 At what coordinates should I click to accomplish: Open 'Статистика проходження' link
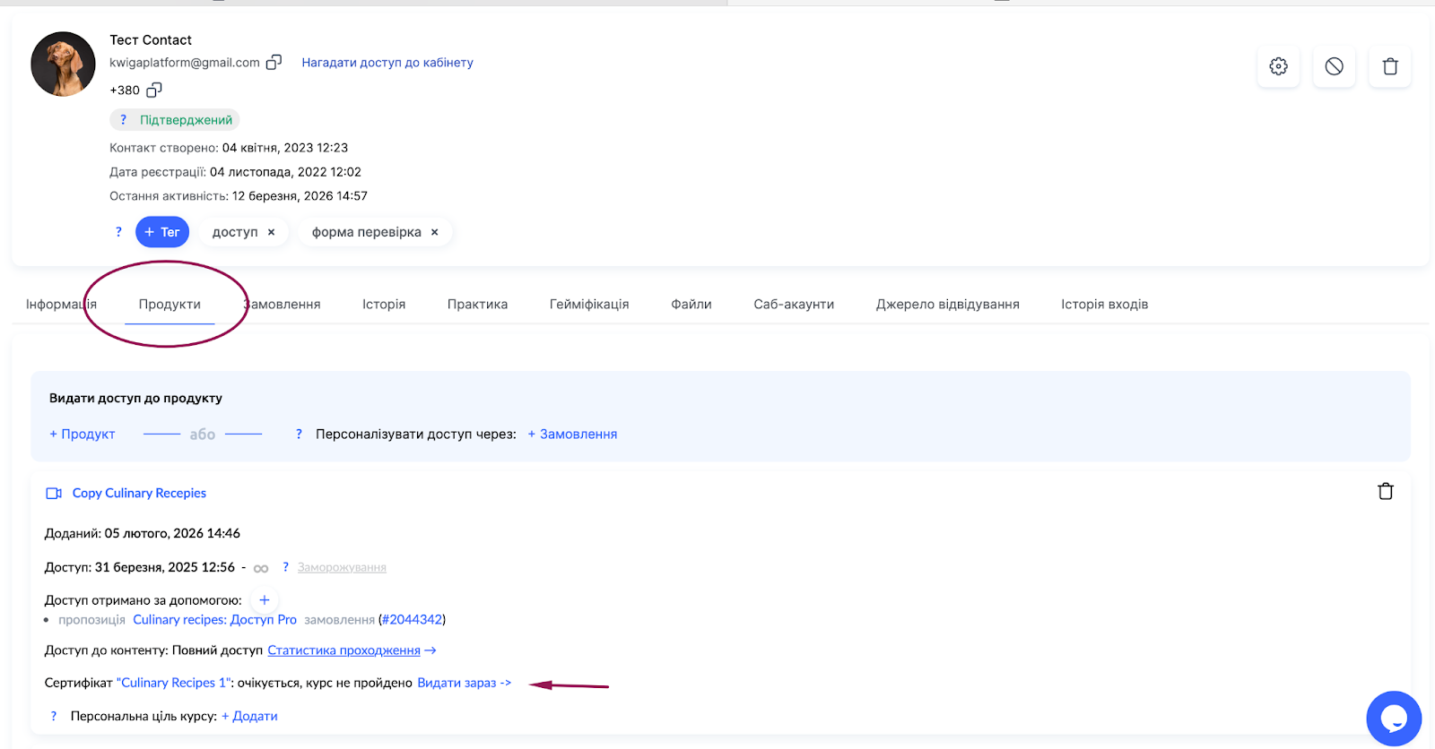[344, 650]
